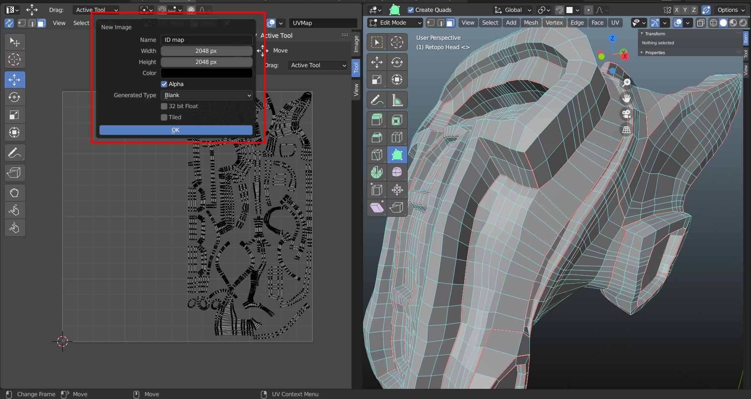Enable the Tiled checkbox

pos(164,117)
